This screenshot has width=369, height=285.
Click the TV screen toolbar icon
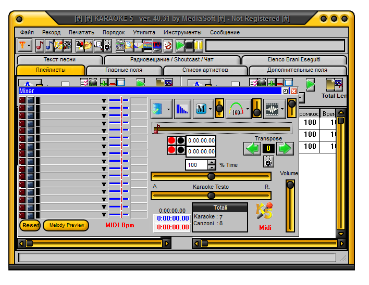(x=157, y=45)
